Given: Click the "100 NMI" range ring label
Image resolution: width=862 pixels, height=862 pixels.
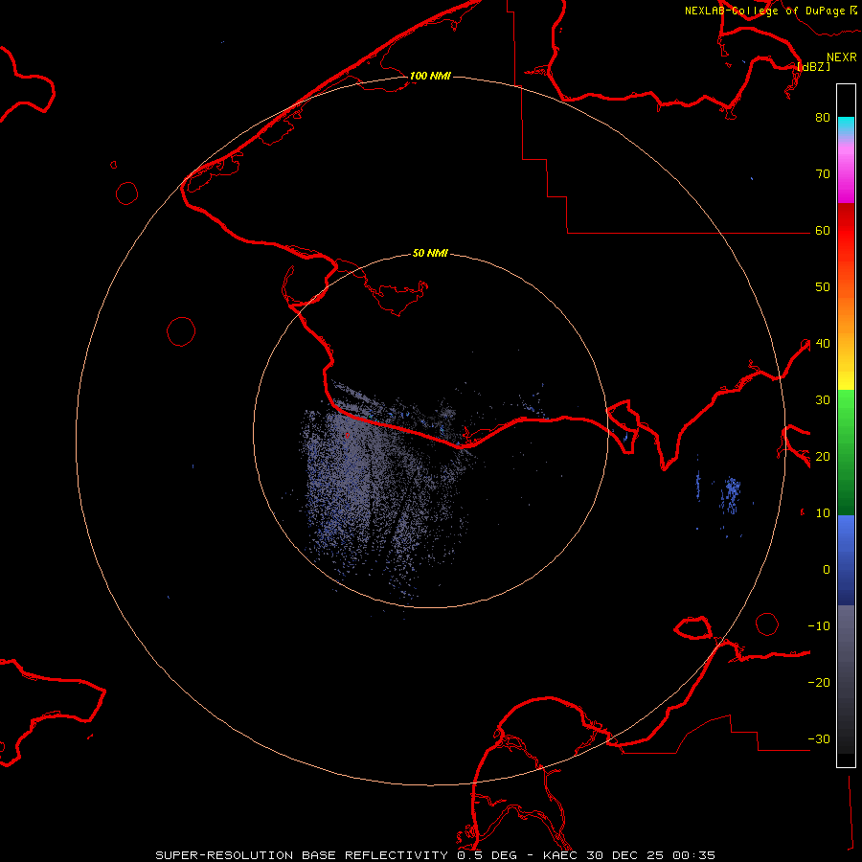Looking at the screenshot, I should coord(430,76).
